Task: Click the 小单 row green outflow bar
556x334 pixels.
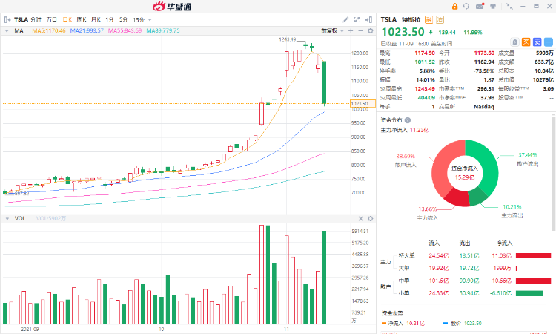Action: (x=529, y=293)
